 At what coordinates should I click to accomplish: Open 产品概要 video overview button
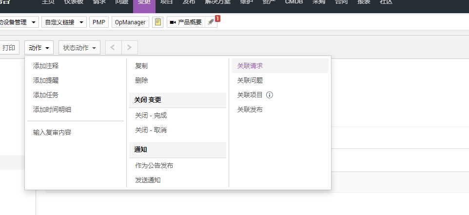[186, 22]
